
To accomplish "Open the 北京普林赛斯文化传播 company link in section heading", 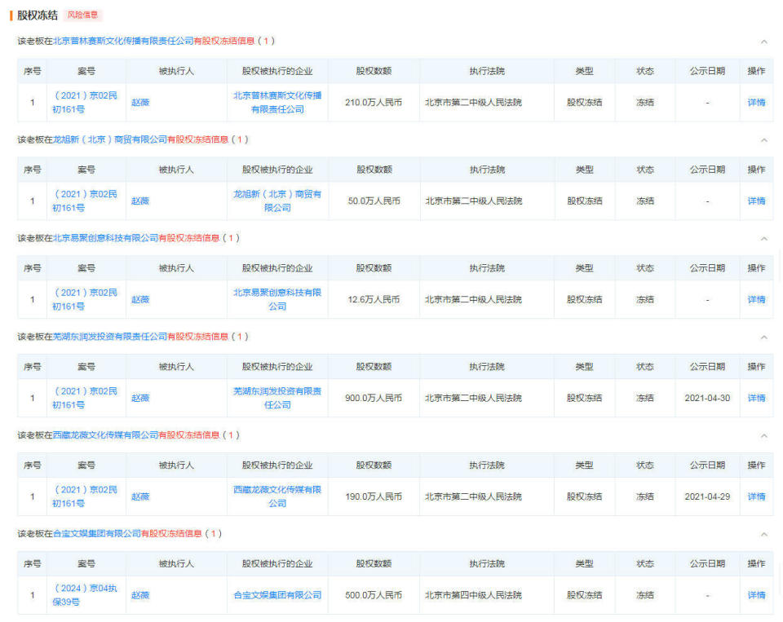I will tap(123, 41).
